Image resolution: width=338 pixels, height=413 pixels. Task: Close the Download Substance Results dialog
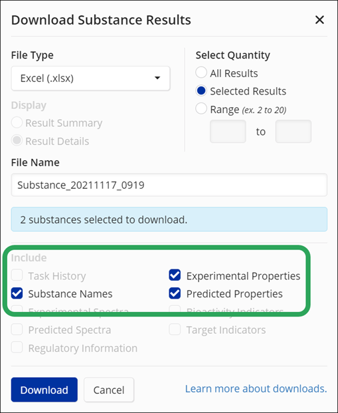tap(319, 20)
